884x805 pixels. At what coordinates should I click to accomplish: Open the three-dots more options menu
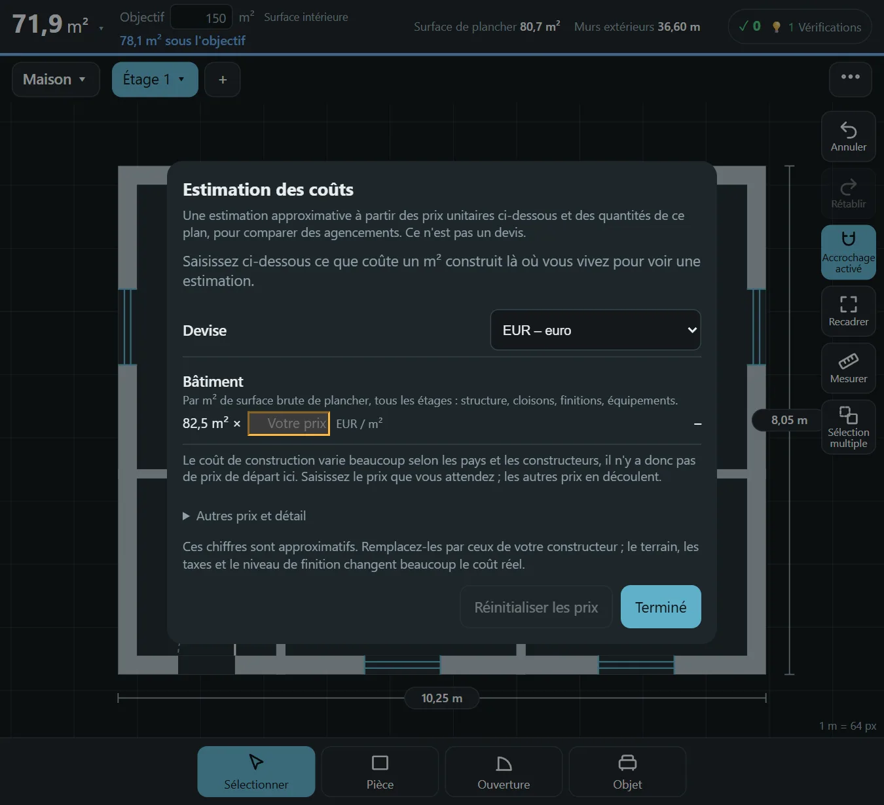pyautogui.click(x=850, y=79)
